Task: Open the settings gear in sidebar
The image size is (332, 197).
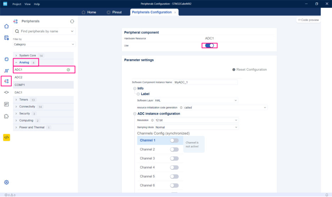Action: (x=6, y=182)
